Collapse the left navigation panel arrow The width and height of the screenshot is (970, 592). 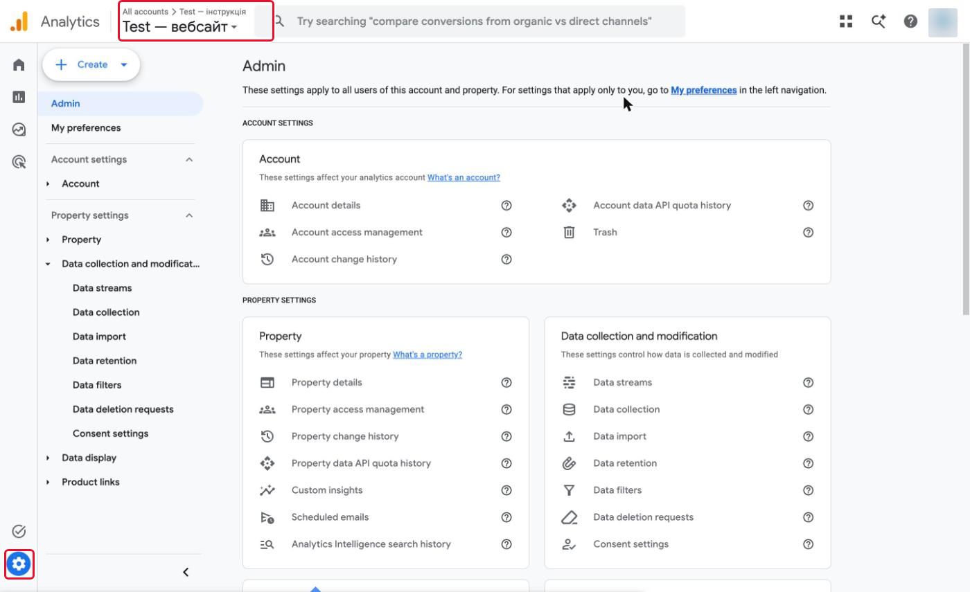[x=186, y=572]
